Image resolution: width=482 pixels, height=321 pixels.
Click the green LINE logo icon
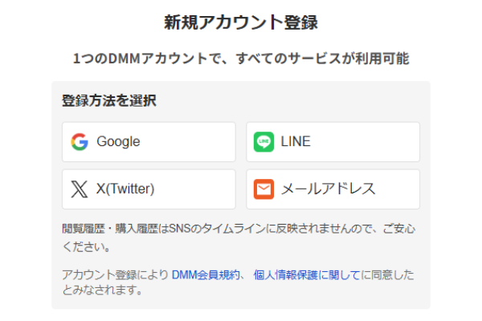(263, 142)
